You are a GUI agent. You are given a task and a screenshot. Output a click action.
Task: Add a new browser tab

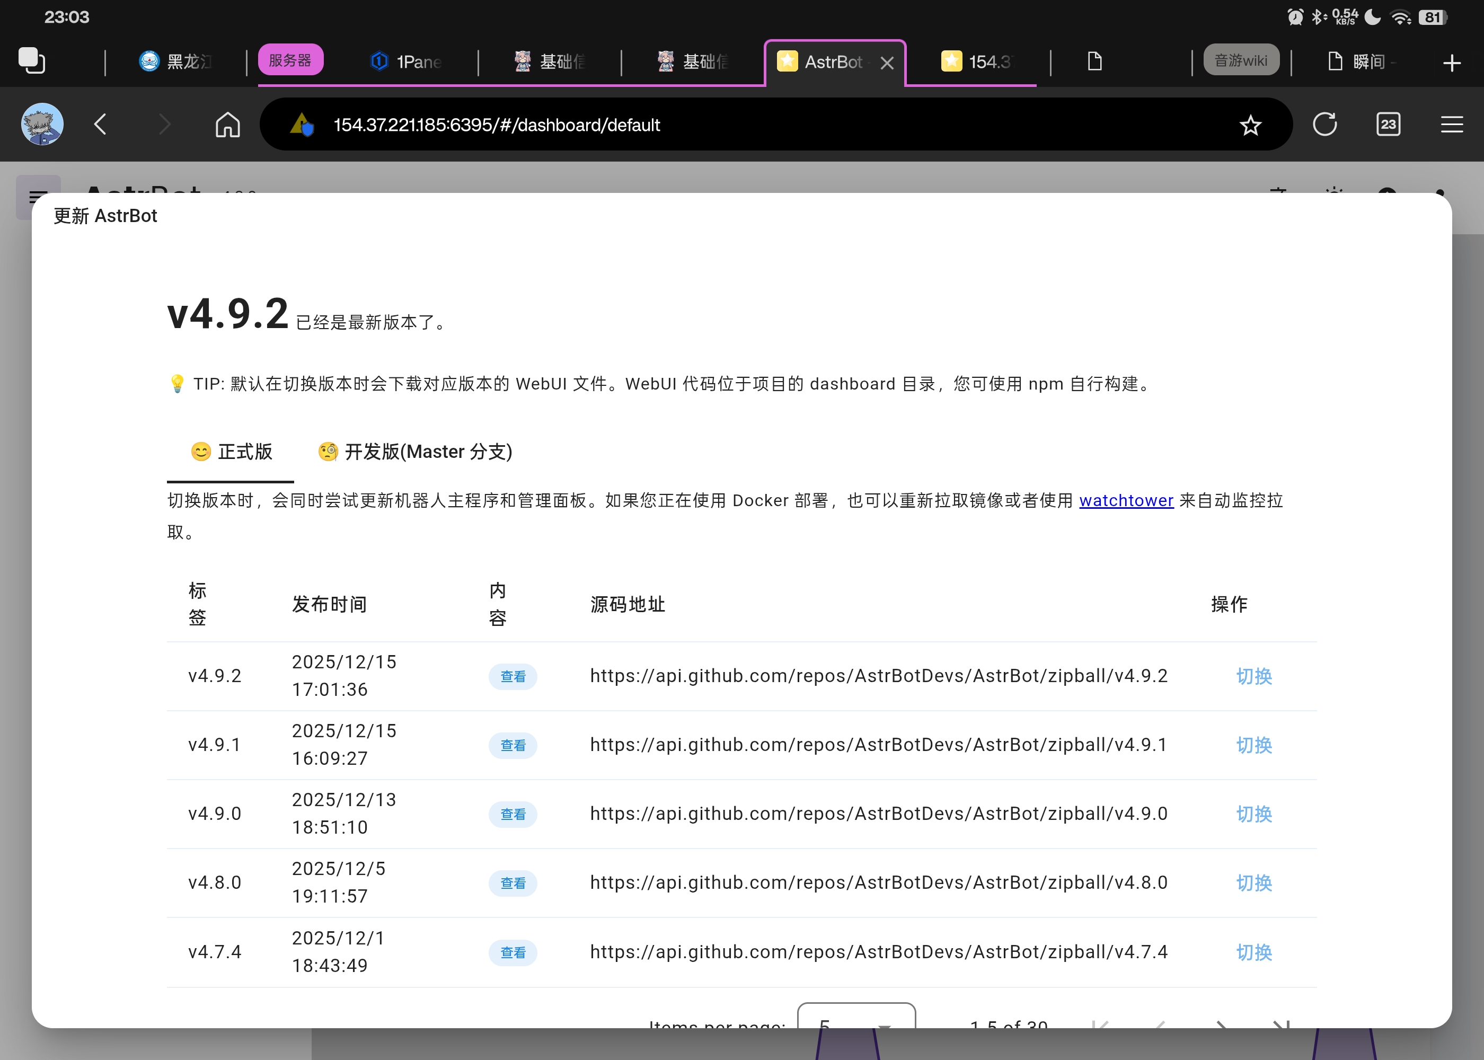point(1451,63)
